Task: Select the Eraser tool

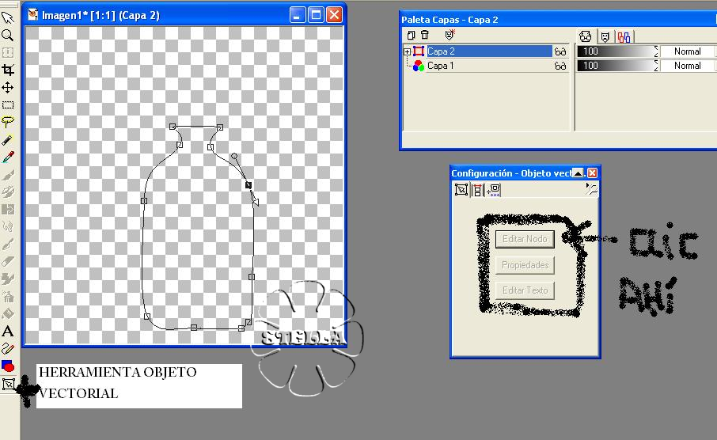Action: 8,261
